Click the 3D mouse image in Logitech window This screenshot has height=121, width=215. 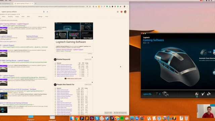tap(177, 67)
